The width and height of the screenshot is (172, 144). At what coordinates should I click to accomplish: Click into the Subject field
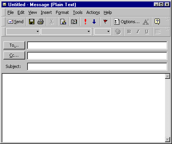click(x=97, y=66)
